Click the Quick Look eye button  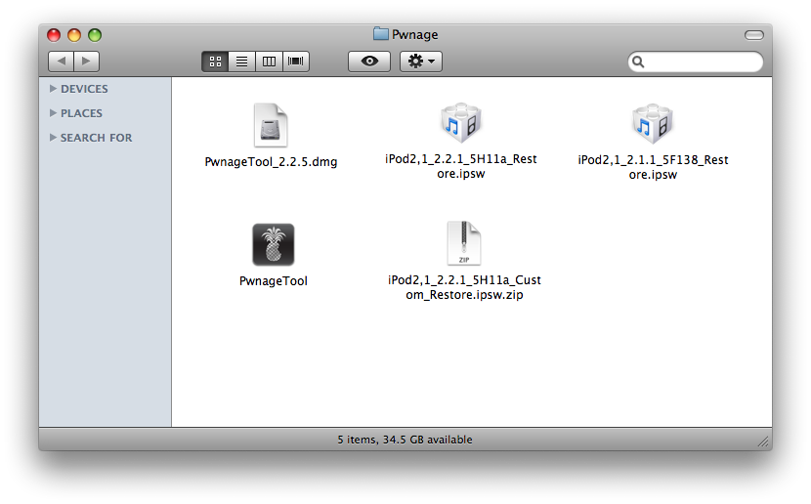pos(369,62)
